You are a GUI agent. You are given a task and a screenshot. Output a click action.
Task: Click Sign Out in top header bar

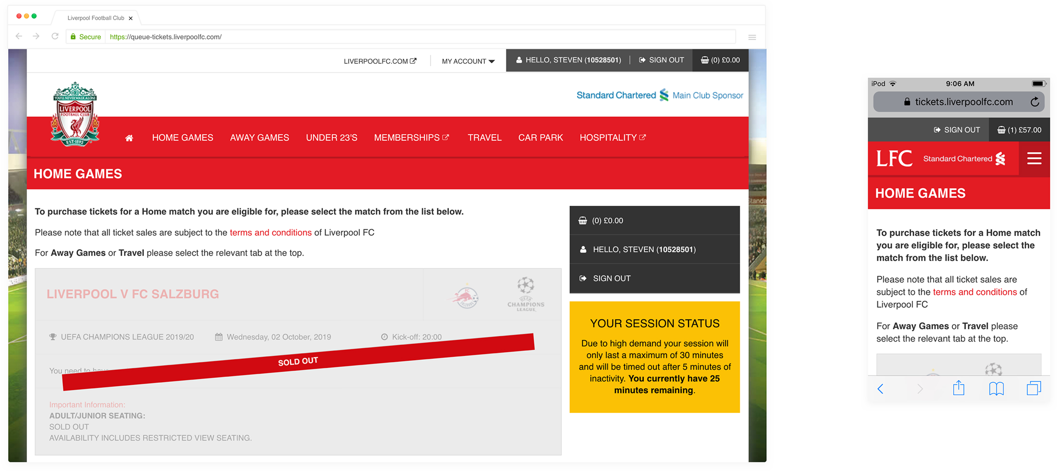pos(662,60)
